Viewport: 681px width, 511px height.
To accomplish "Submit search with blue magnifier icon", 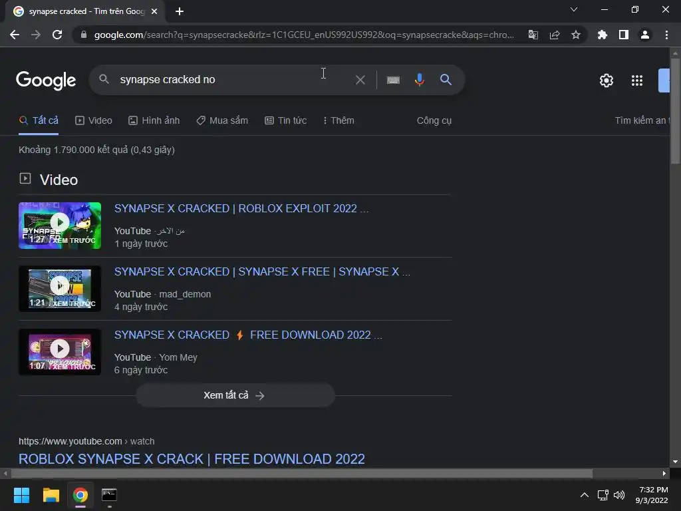I will [x=446, y=80].
